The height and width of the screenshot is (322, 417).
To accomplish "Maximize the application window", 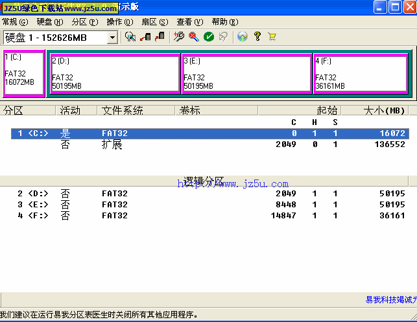I will coord(395,6).
